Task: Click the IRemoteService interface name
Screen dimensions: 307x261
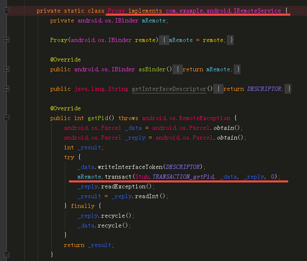Action: tap(257, 11)
